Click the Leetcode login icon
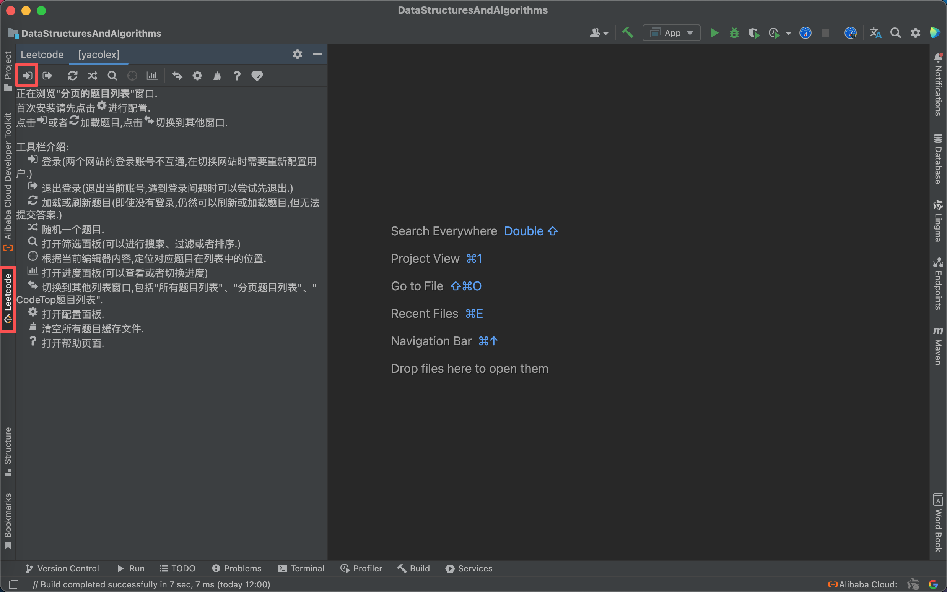 tap(27, 76)
